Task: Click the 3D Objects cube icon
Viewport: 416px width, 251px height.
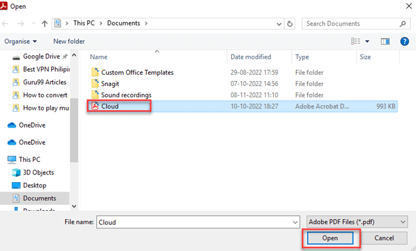Action: (16, 173)
